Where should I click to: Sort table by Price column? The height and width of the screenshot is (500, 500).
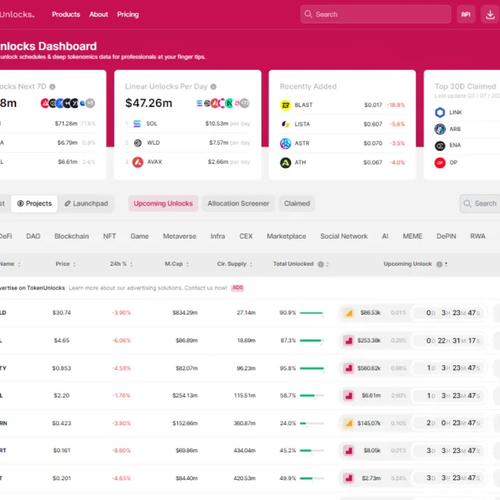pos(65,264)
